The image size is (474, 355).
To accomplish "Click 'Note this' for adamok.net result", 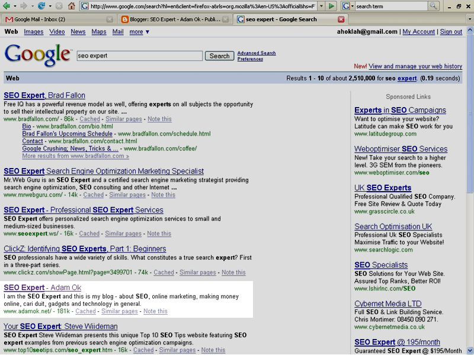I will [x=155, y=311].
